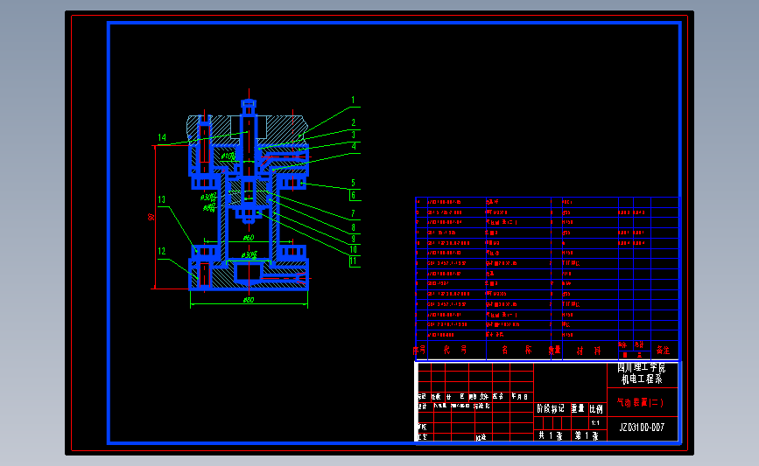Select the red vertical height dimension text
The width and height of the screenshot is (759, 466).
click(x=151, y=217)
